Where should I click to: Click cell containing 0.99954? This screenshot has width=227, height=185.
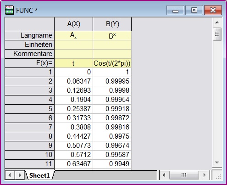pyautogui.click(x=112, y=100)
